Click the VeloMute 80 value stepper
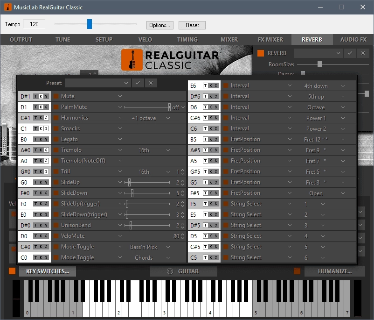The width and height of the screenshot is (374, 320). click(182, 236)
